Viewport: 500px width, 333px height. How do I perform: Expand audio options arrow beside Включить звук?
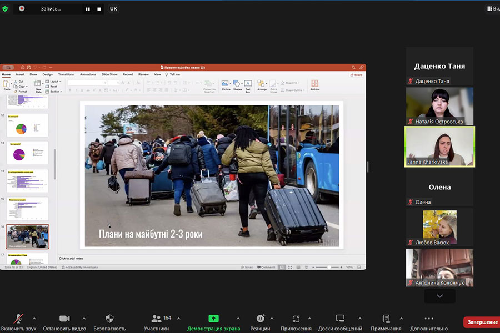click(34, 319)
